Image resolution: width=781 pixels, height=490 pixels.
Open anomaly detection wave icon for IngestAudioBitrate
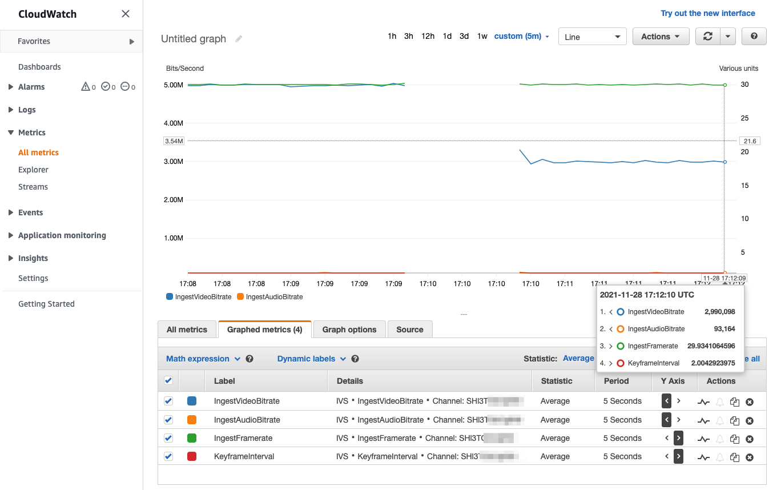[x=704, y=421]
